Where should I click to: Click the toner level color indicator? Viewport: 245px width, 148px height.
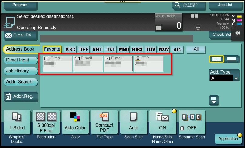coord(236,20)
